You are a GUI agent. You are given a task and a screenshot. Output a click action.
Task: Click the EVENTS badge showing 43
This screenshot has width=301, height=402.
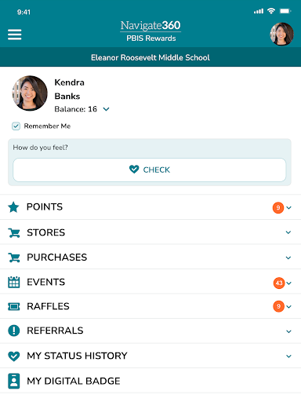[279, 283]
